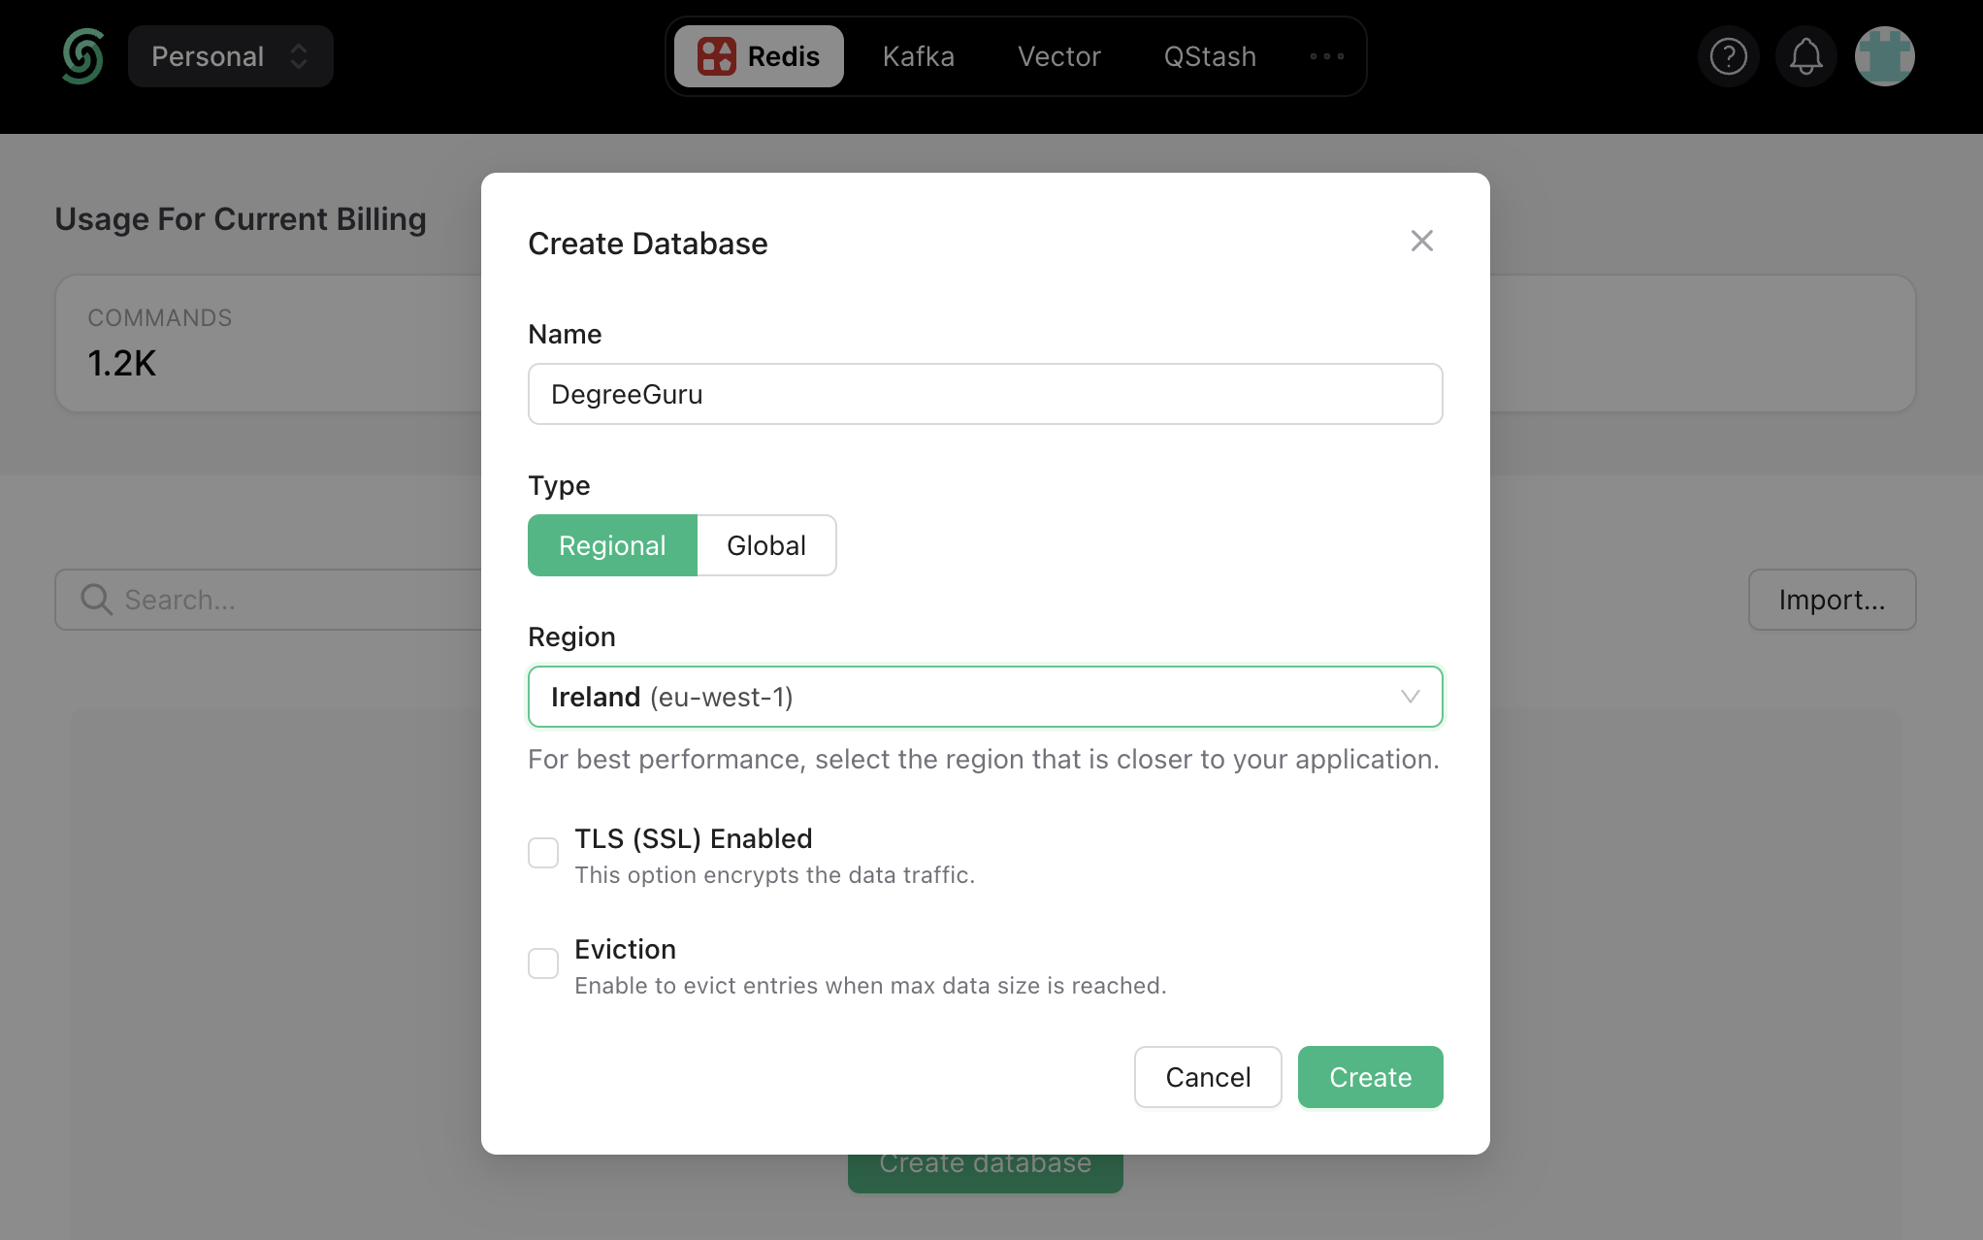Enable the Eviction checkbox
1983x1240 pixels.
[543, 963]
